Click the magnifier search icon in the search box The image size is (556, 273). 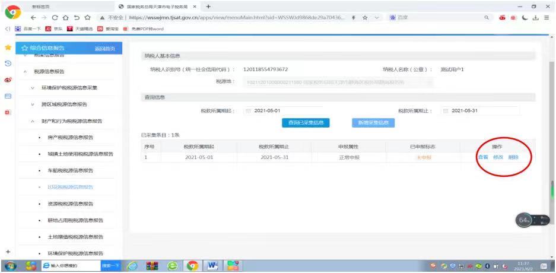(x=487, y=18)
